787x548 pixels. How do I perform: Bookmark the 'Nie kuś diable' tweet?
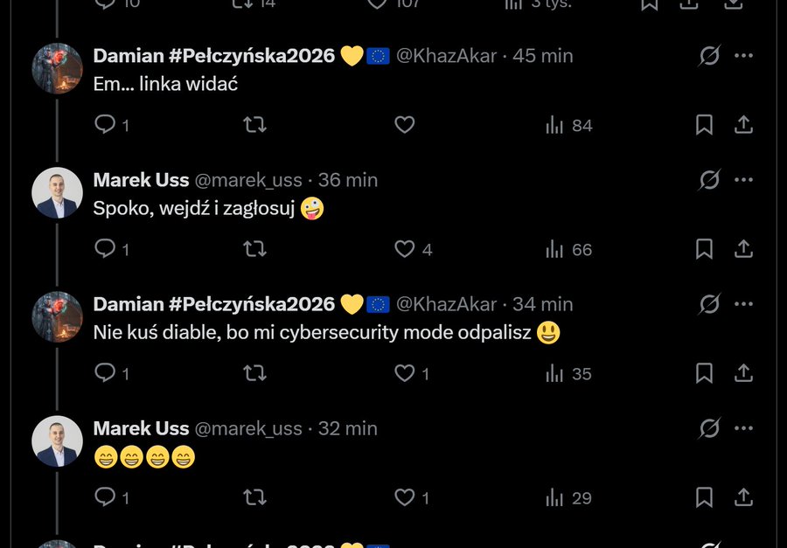(x=704, y=373)
